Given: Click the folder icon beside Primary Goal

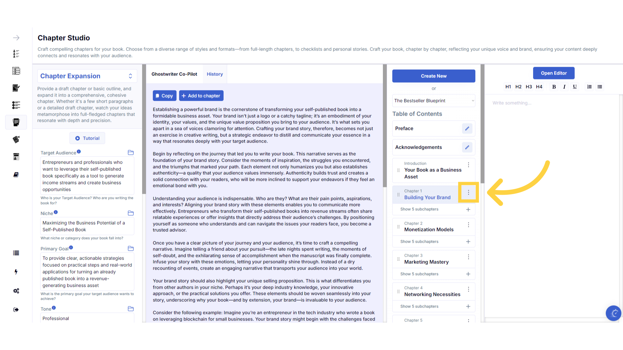Looking at the screenshot, I should (x=131, y=249).
